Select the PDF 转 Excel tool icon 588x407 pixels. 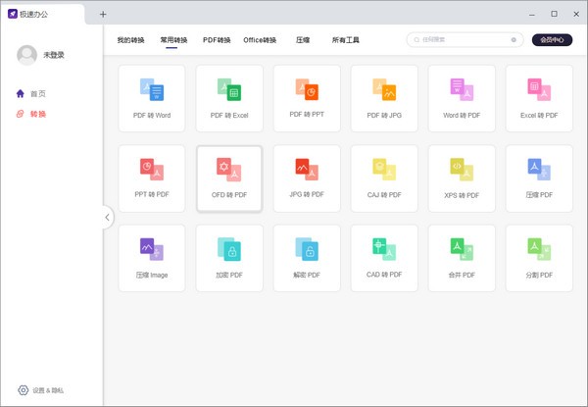[x=228, y=92]
